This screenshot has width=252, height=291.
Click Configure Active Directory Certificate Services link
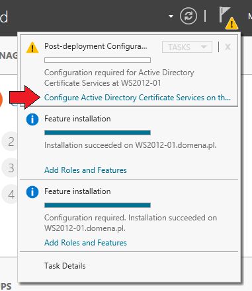pos(138,98)
